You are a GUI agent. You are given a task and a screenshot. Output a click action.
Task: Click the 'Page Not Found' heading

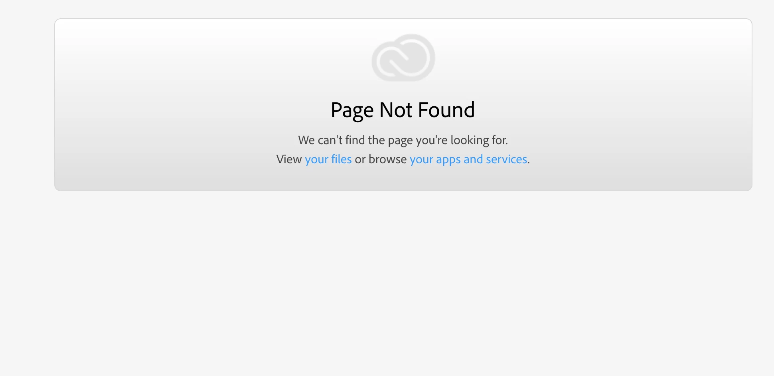[x=403, y=110]
